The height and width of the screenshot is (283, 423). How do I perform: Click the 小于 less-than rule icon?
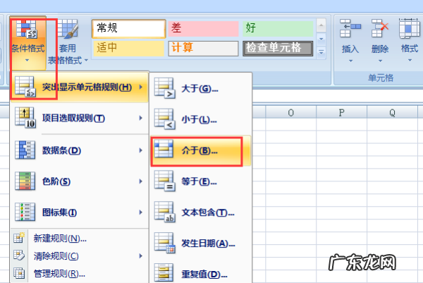click(164, 119)
